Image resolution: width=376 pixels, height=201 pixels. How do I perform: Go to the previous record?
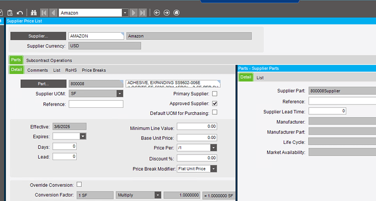[53, 13]
